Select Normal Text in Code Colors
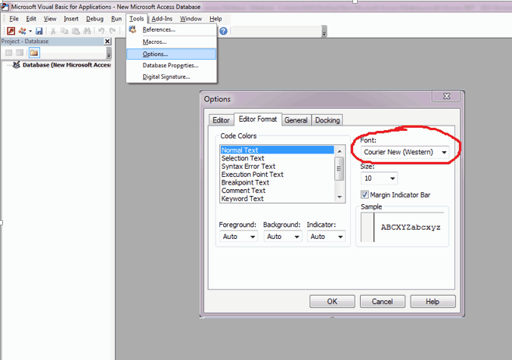 (278, 150)
